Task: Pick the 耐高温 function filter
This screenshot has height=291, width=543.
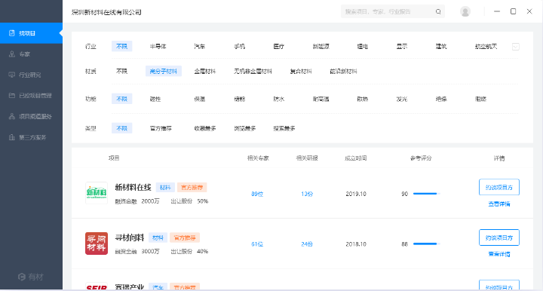Action: (321, 99)
